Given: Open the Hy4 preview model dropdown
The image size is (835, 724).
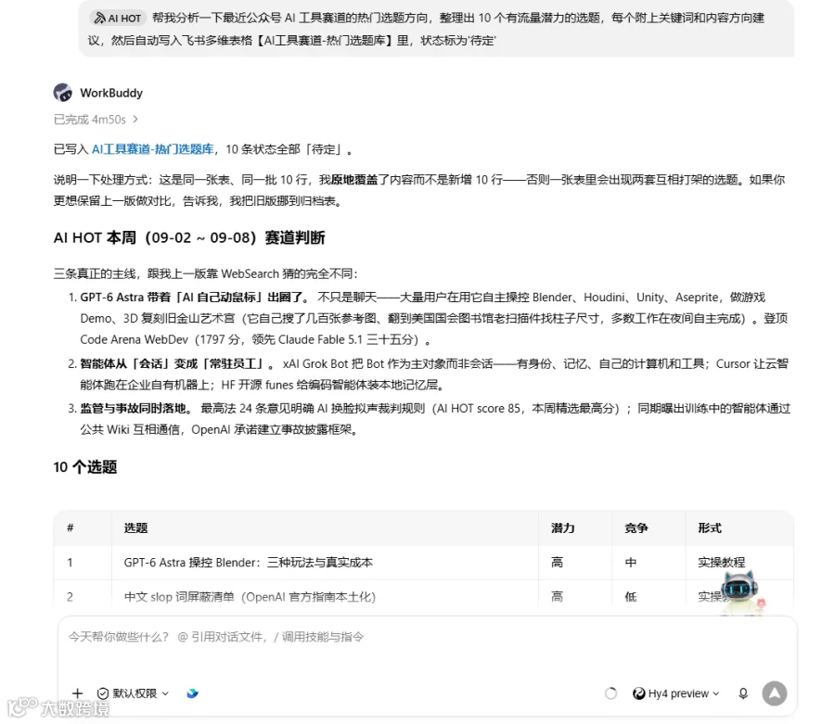Looking at the screenshot, I should tap(675, 693).
